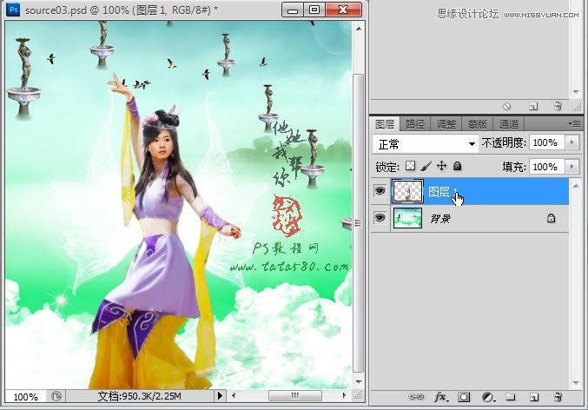Screen dimensions: 588x410
Task: Hide the 图层 1 layer via its eye icon
Action: (x=380, y=191)
